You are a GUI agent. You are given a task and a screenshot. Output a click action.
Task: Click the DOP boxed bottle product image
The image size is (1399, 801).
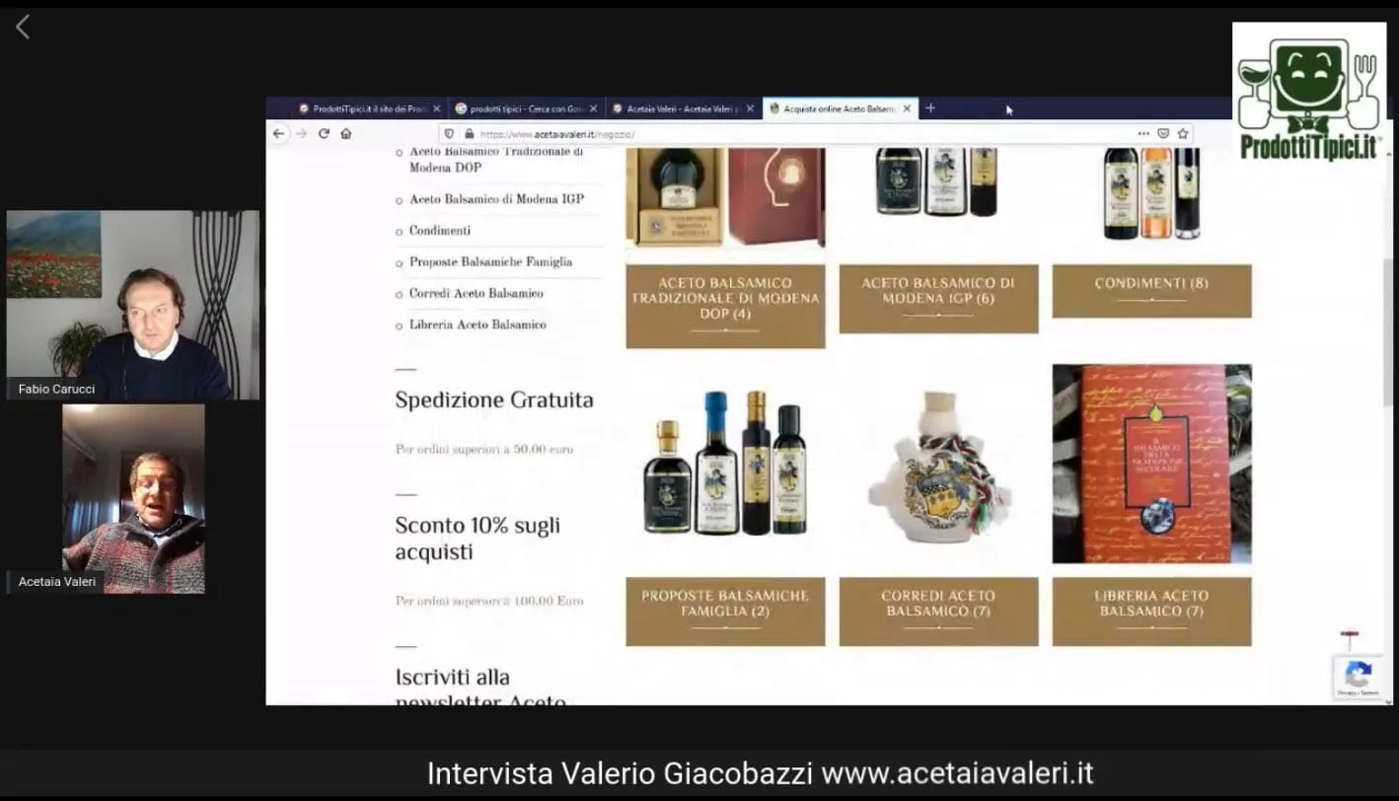(725, 197)
